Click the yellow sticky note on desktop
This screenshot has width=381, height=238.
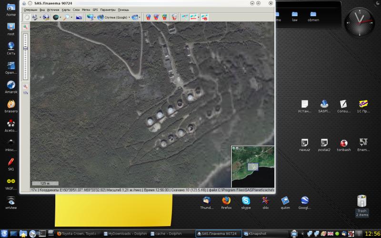click(x=113, y=209)
